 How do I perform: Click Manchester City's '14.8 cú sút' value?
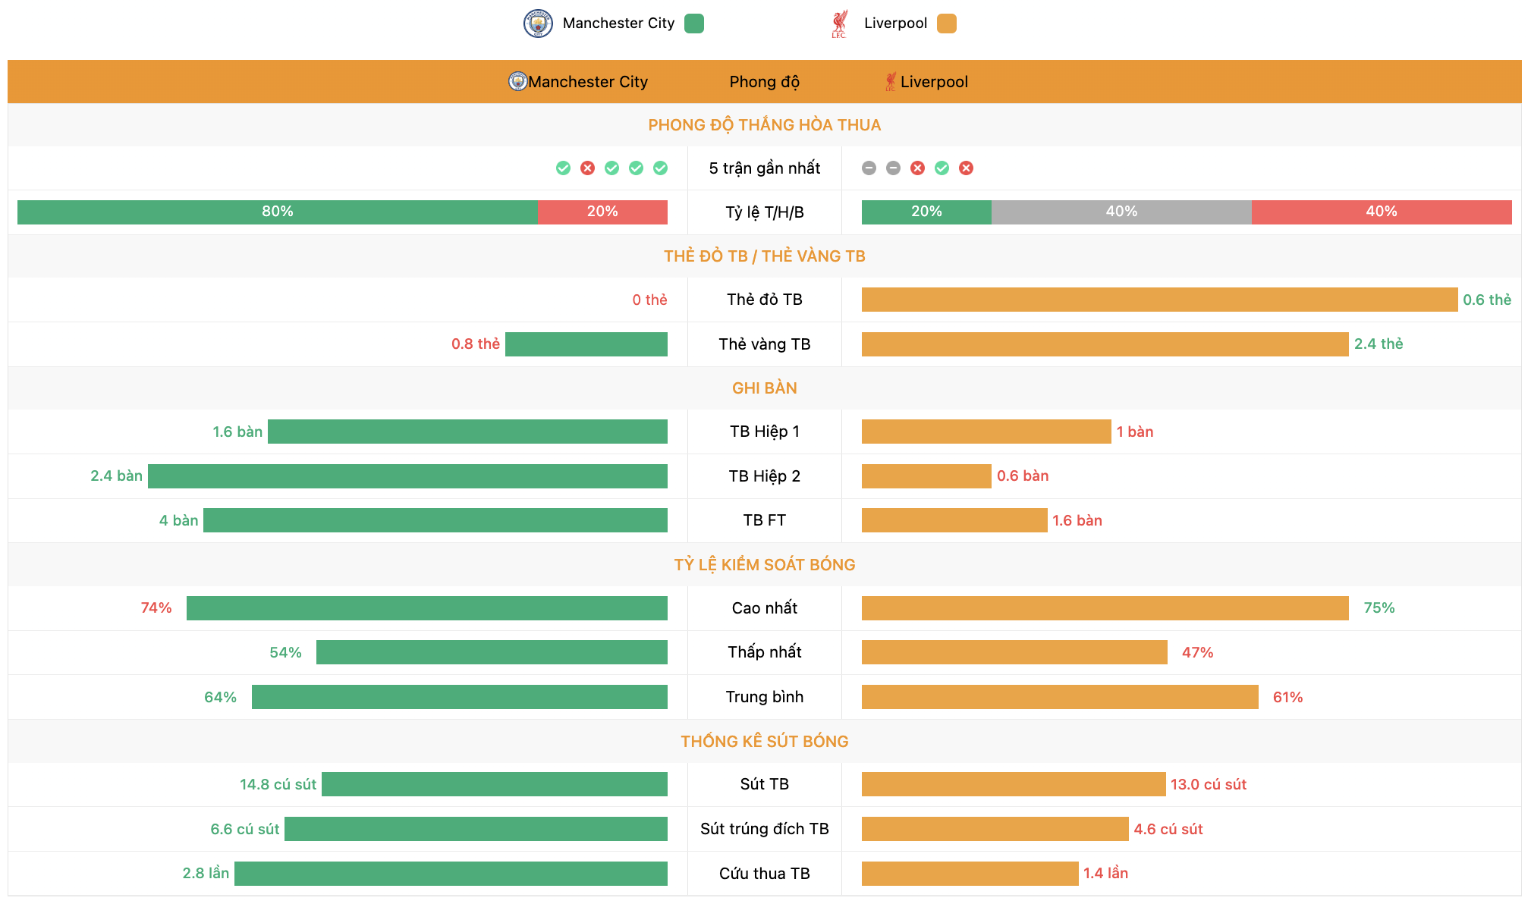(x=278, y=784)
